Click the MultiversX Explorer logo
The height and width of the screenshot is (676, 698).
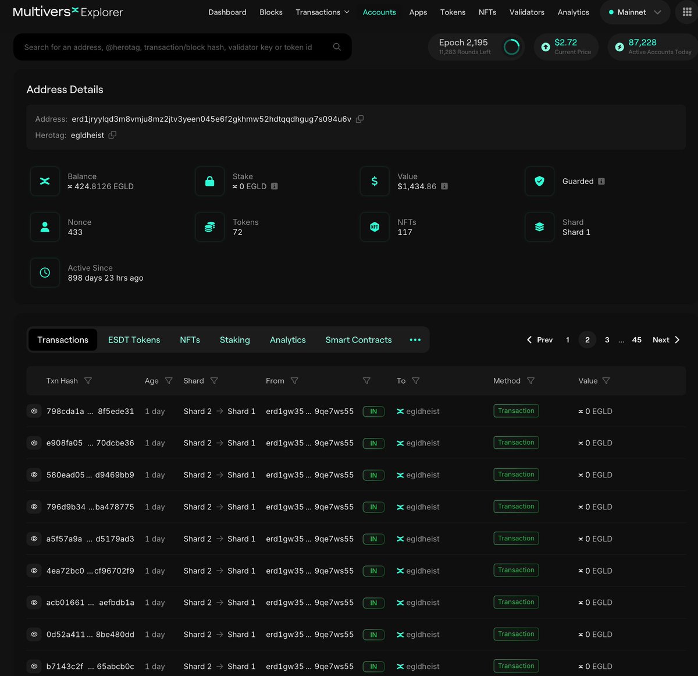click(68, 12)
